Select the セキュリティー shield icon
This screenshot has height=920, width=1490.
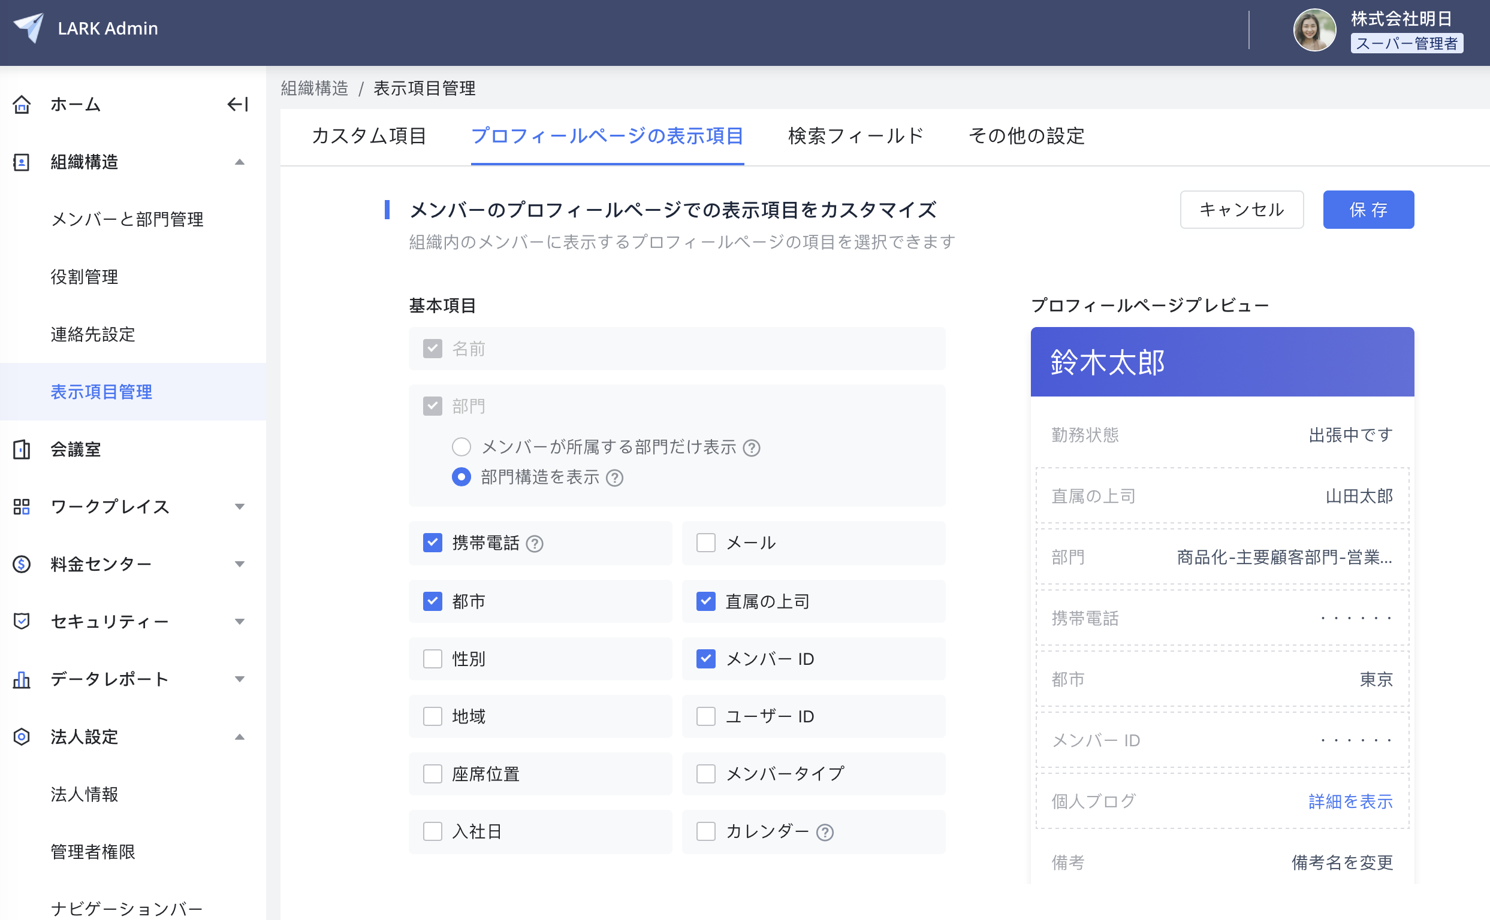(x=22, y=621)
